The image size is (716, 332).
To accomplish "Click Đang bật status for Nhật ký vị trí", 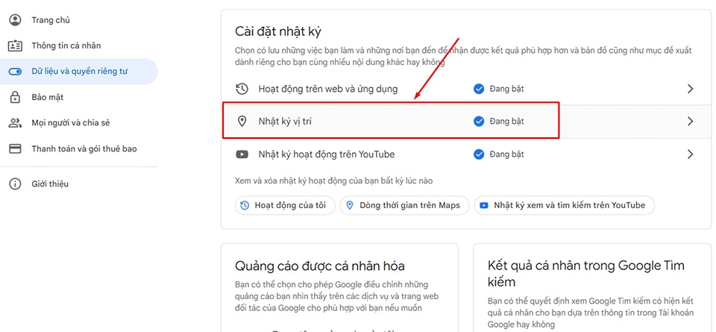I will click(x=506, y=122).
